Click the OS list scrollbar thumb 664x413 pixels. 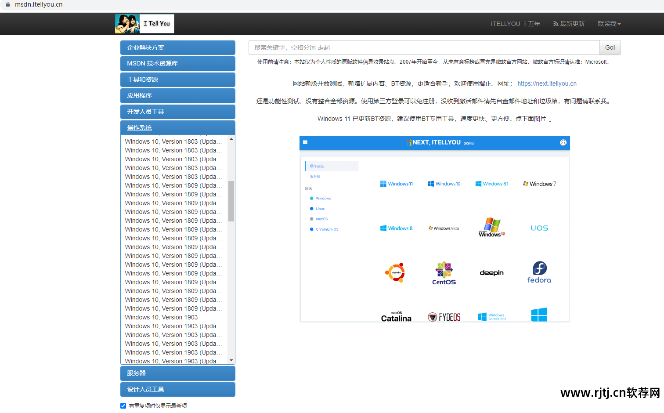point(231,201)
